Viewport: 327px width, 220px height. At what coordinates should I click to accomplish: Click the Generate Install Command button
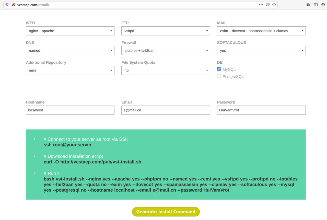166,212
